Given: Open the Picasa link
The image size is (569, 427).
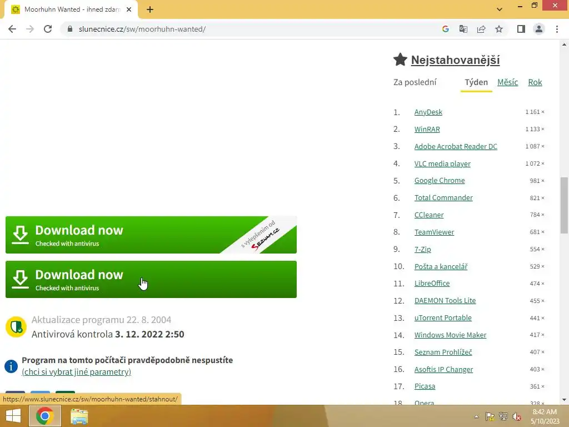Looking at the screenshot, I should (425, 386).
